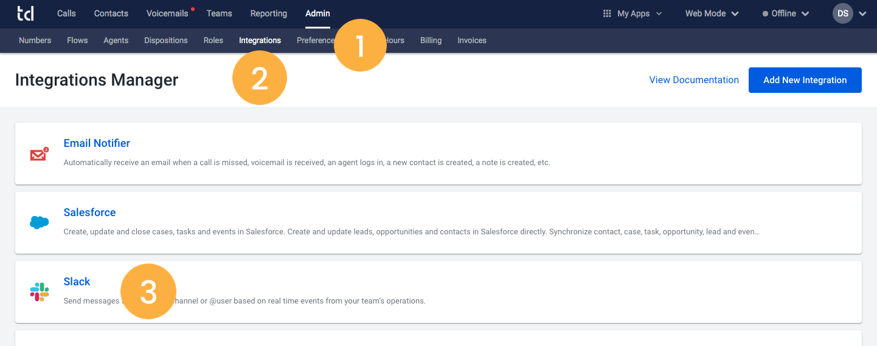This screenshot has height=346, width=877.
Task: Open the Email Notifier integration title
Action: click(x=97, y=143)
